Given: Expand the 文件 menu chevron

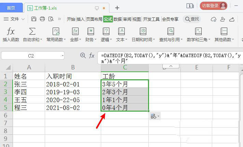Looking at the screenshot, I should point(23,19).
